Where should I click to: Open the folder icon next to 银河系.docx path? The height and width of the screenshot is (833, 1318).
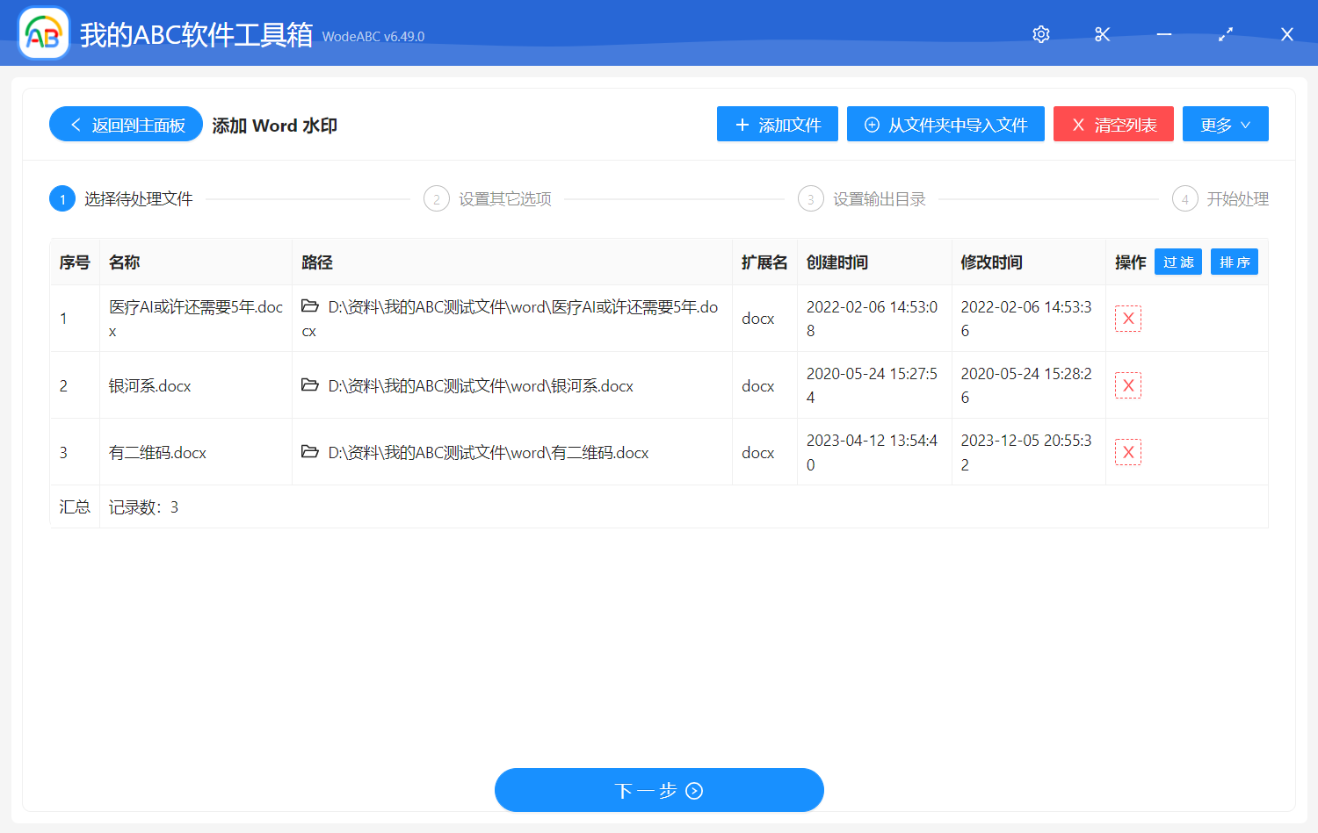(309, 385)
